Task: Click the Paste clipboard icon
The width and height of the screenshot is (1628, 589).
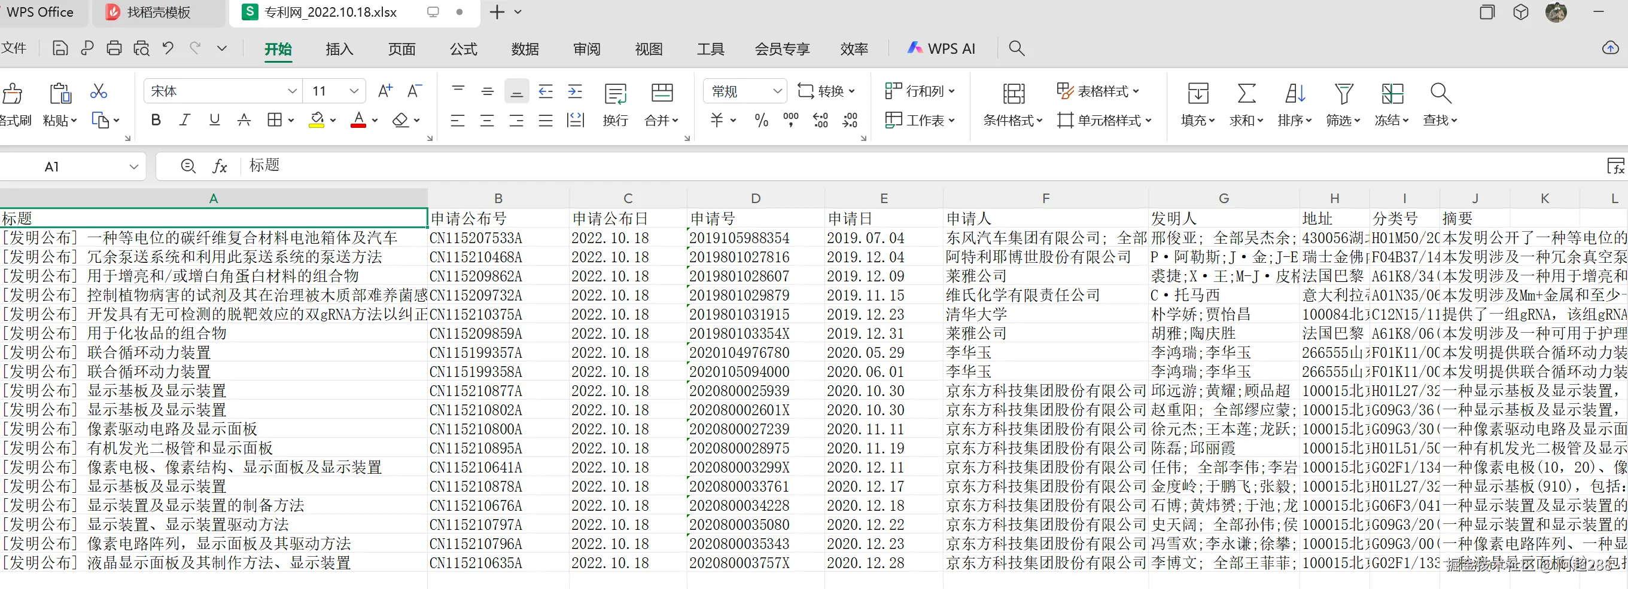Action: coord(60,93)
